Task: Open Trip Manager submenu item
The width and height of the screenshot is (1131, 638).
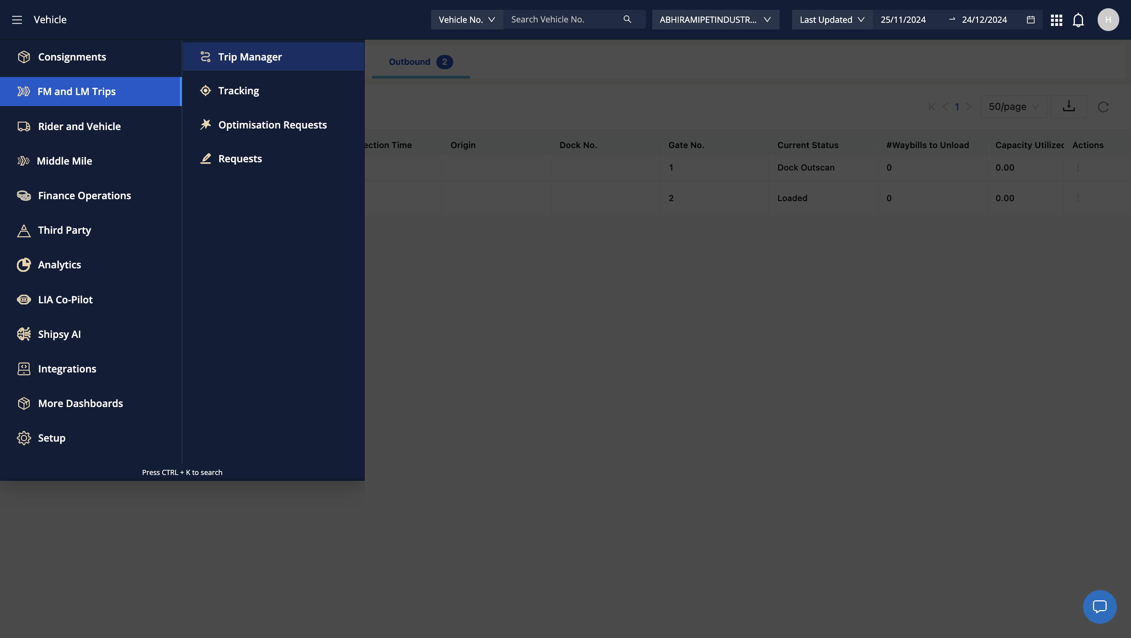Action: coord(274,57)
